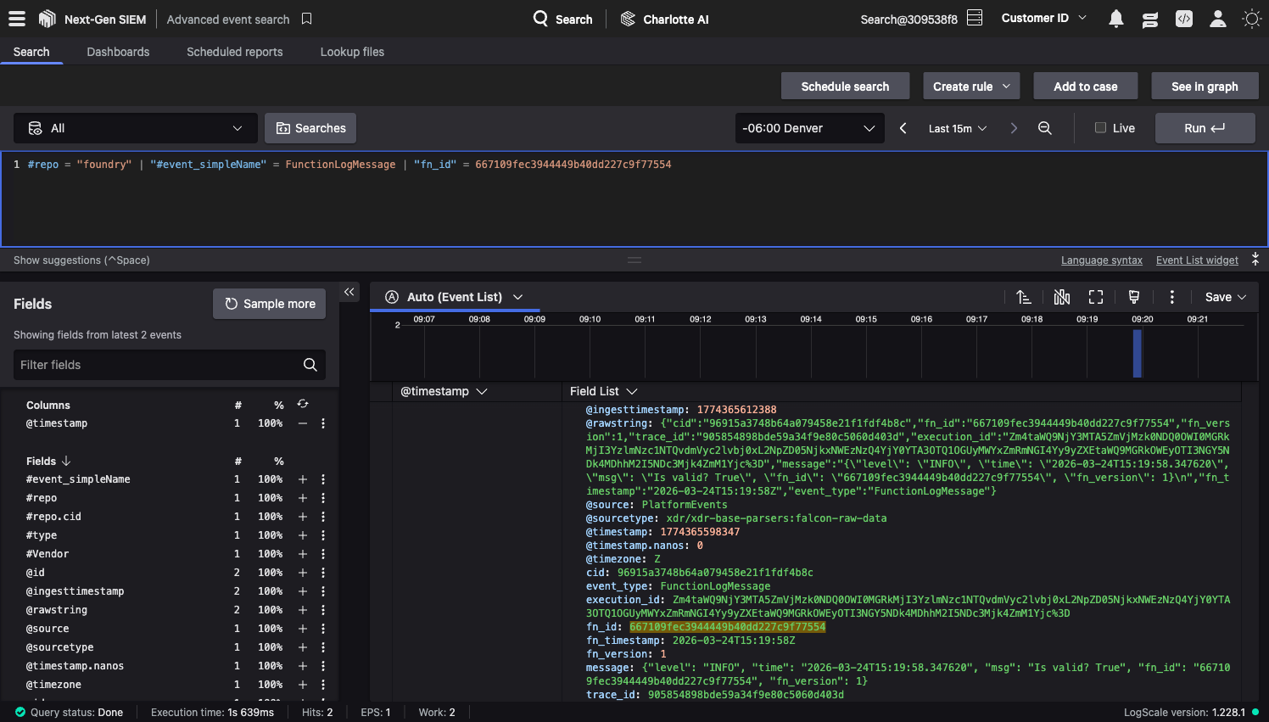
Task: Remove @timestamp from columns
Action: point(303,423)
